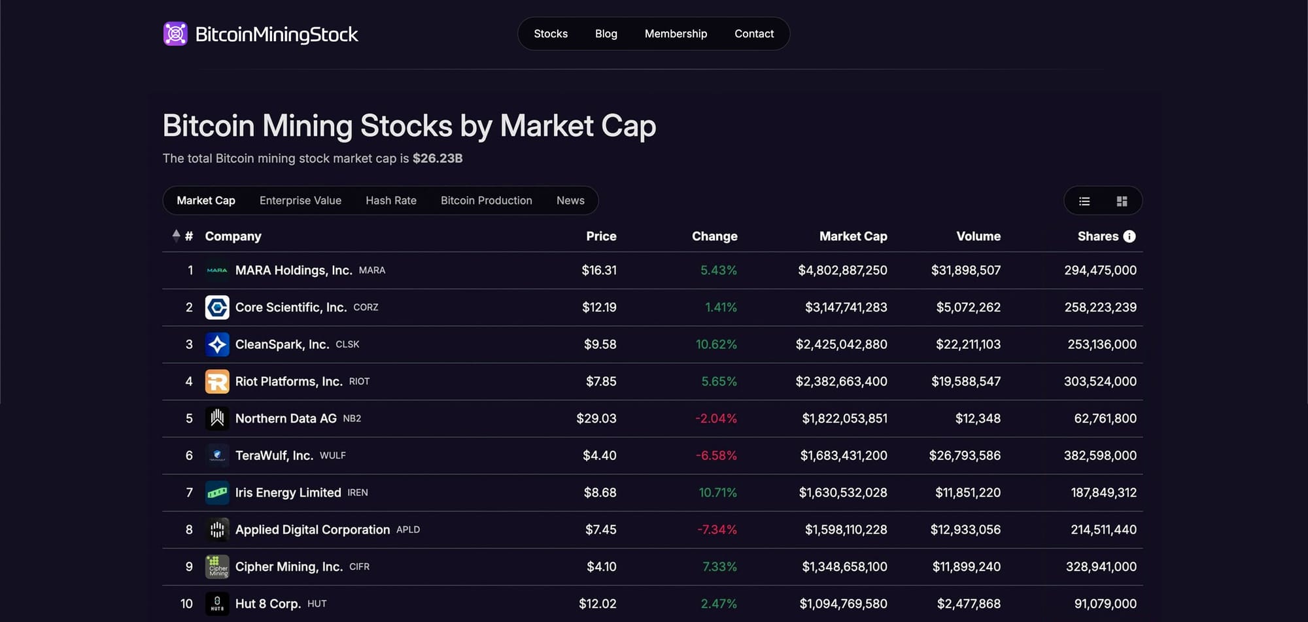Click the Core Scientific logo icon
This screenshot has height=622, width=1308.
pos(217,308)
